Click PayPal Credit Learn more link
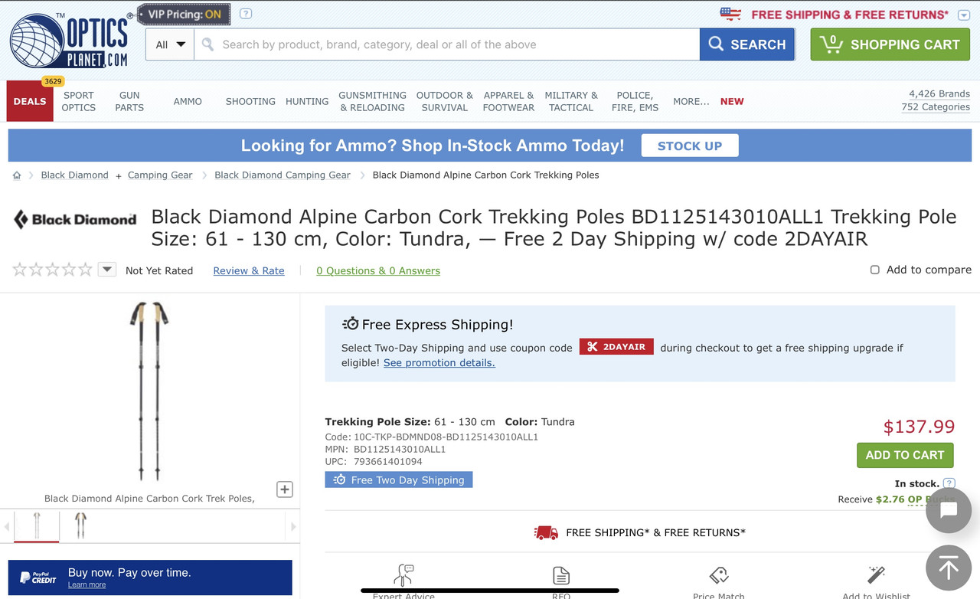This screenshot has height=599, width=980. coord(87,584)
